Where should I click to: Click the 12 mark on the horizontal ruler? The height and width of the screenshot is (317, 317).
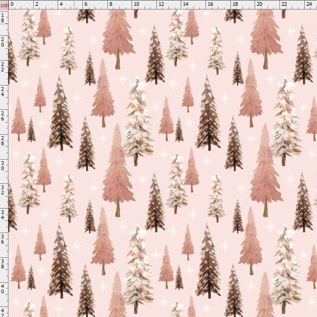click(161, 4)
